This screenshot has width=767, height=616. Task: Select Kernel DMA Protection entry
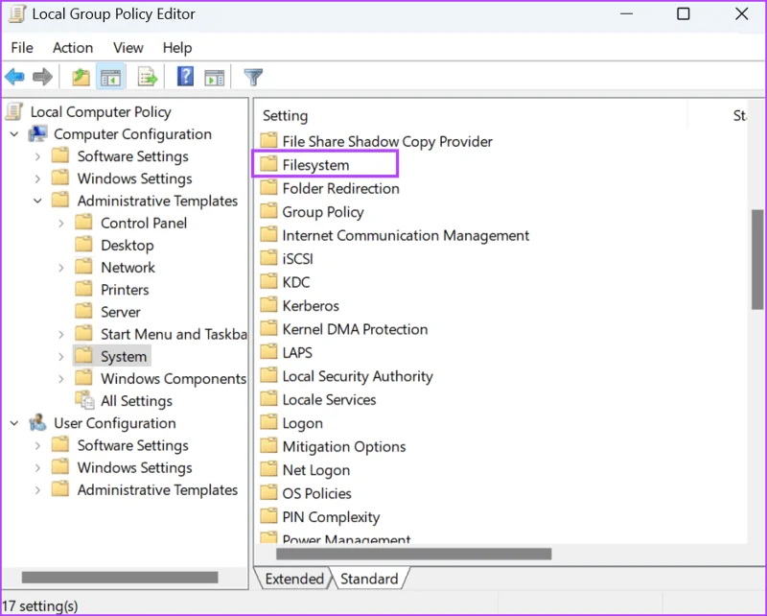pos(355,329)
